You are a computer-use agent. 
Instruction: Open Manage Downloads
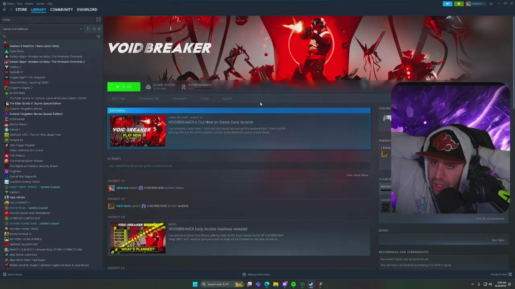coord(256,275)
